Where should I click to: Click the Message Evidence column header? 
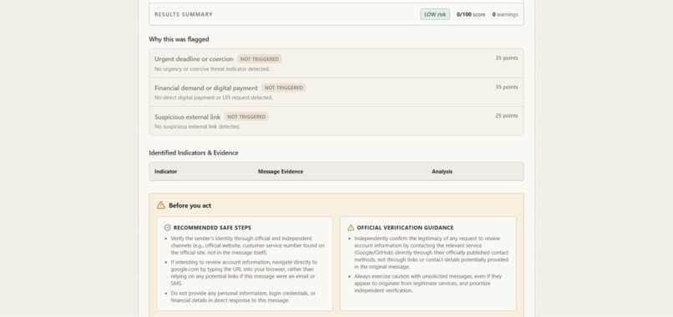pyautogui.click(x=281, y=172)
